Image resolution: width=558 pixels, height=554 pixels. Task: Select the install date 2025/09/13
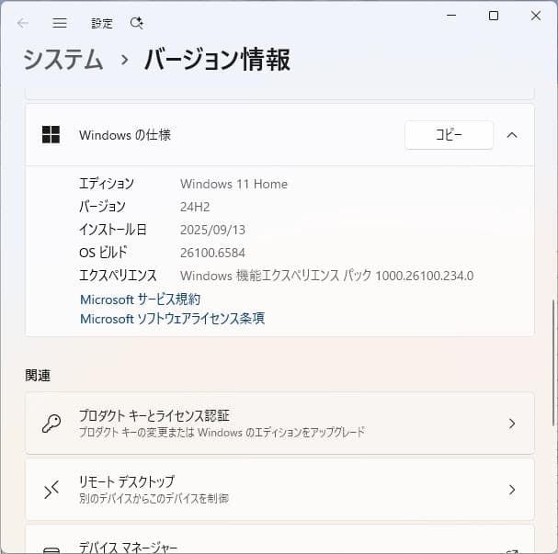click(x=212, y=230)
